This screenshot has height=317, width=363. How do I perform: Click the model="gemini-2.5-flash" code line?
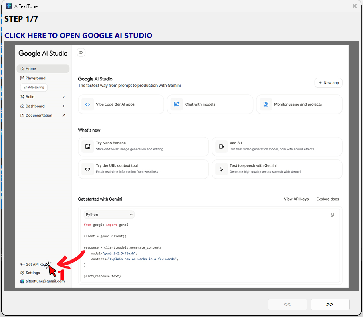pos(114,253)
